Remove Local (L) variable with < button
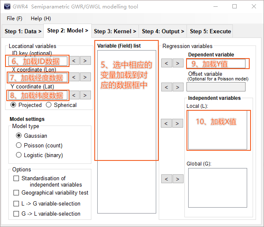 pos(166,123)
